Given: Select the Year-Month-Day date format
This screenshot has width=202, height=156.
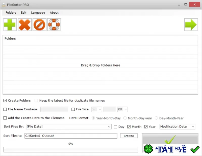Looking at the screenshot, I should click(93, 118).
